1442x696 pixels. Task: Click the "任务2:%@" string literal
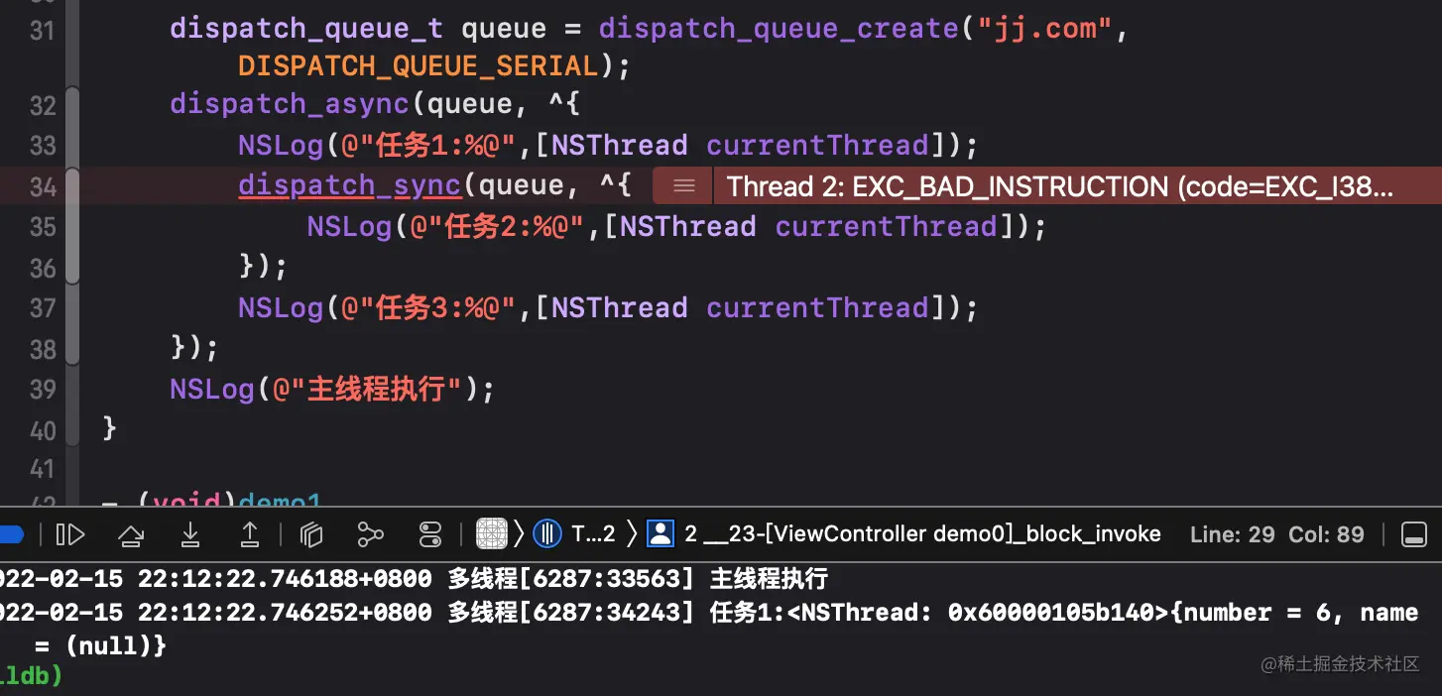(497, 226)
